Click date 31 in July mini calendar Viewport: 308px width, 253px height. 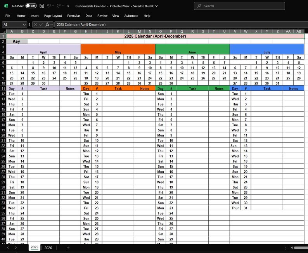(x=278, y=83)
